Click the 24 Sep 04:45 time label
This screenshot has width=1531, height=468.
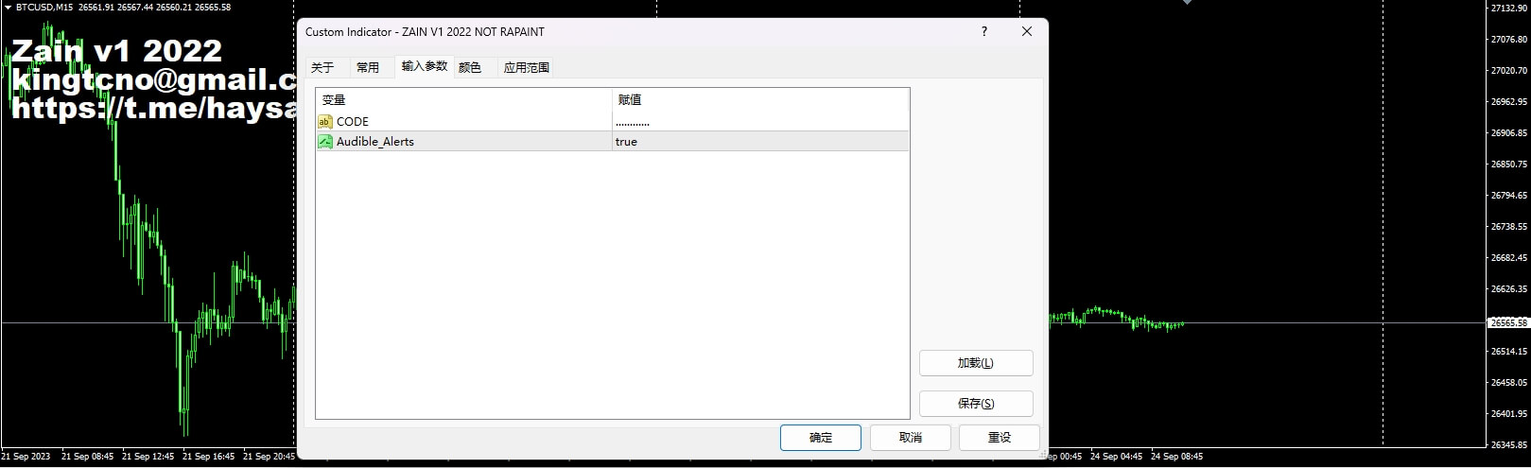click(1116, 457)
